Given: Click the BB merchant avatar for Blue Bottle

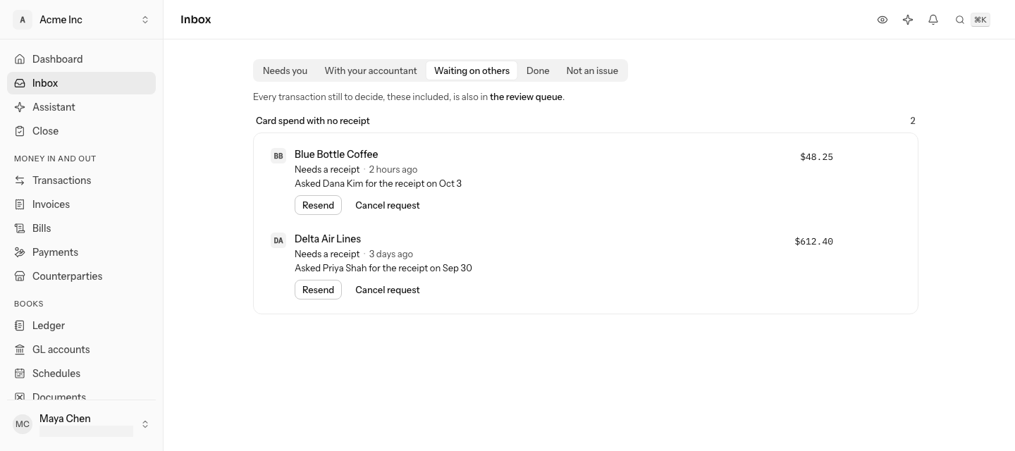Looking at the screenshot, I should [278, 156].
